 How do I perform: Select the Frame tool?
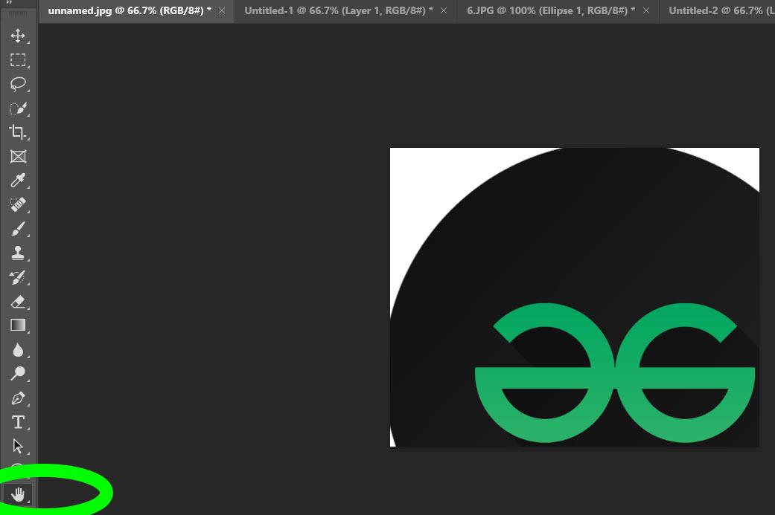click(19, 156)
